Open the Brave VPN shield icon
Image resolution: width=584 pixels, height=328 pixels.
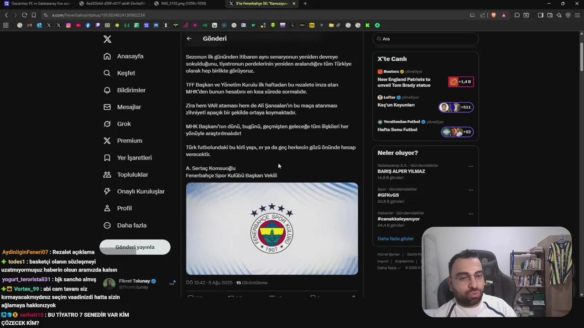[568, 15]
